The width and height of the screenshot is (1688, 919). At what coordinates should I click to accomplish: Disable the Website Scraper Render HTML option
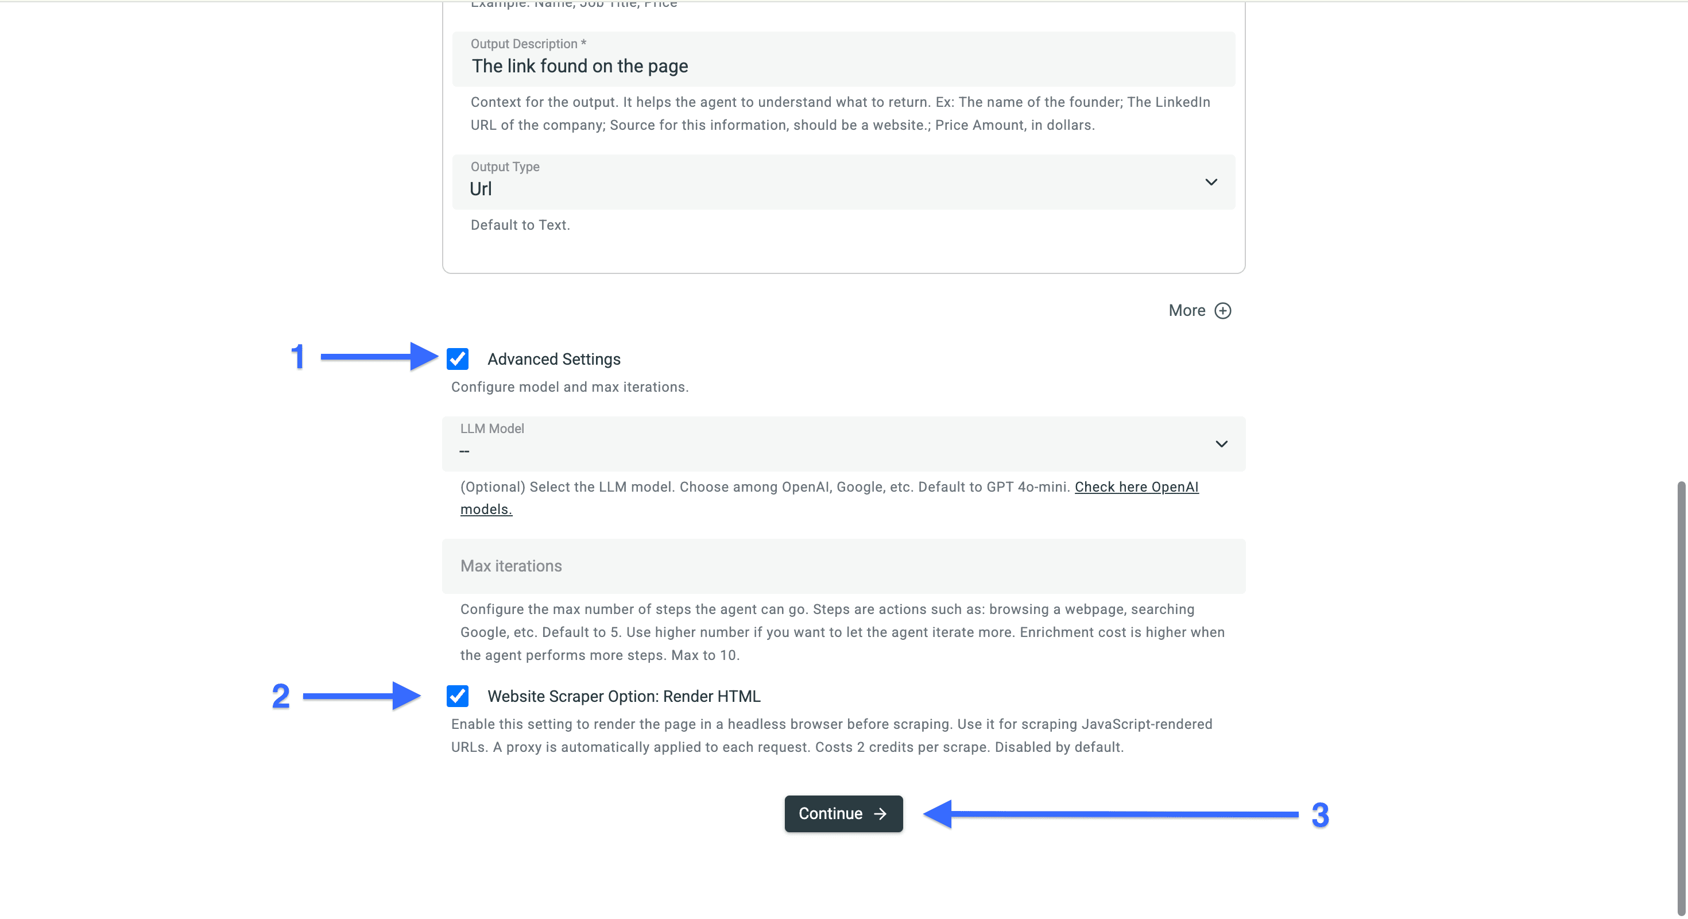click(458, 696)
